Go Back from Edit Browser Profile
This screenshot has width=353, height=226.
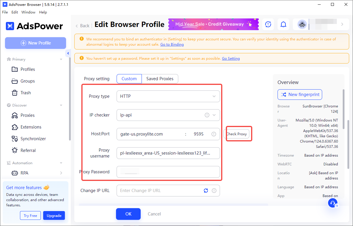point(83,26)
